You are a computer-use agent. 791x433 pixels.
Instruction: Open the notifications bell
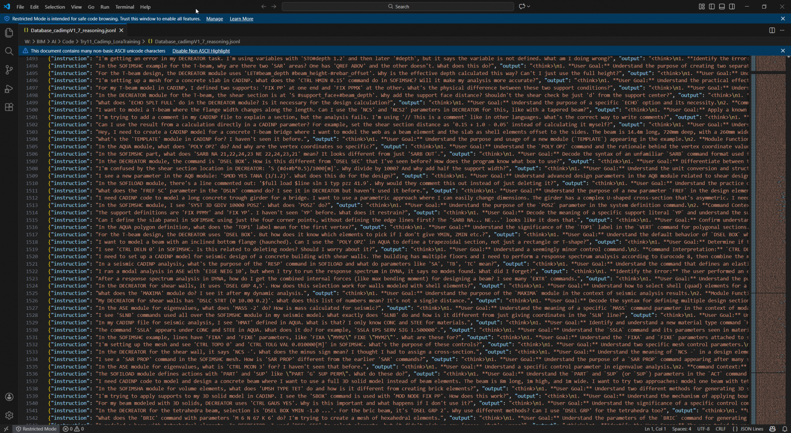[x=784, y=429]
